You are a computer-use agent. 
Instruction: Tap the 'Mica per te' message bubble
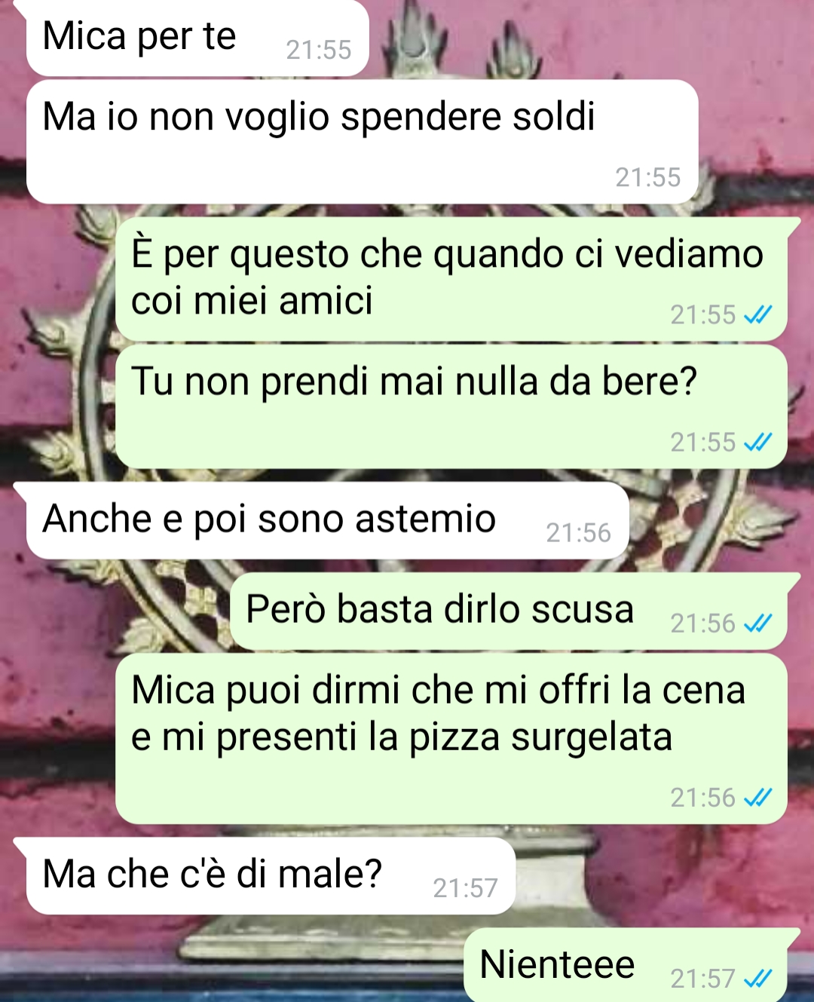[x=197, y=38]
